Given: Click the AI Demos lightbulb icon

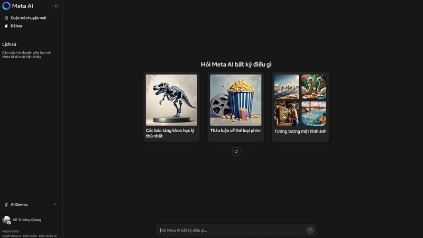Looking at the screenshot, I should point(6,205).
